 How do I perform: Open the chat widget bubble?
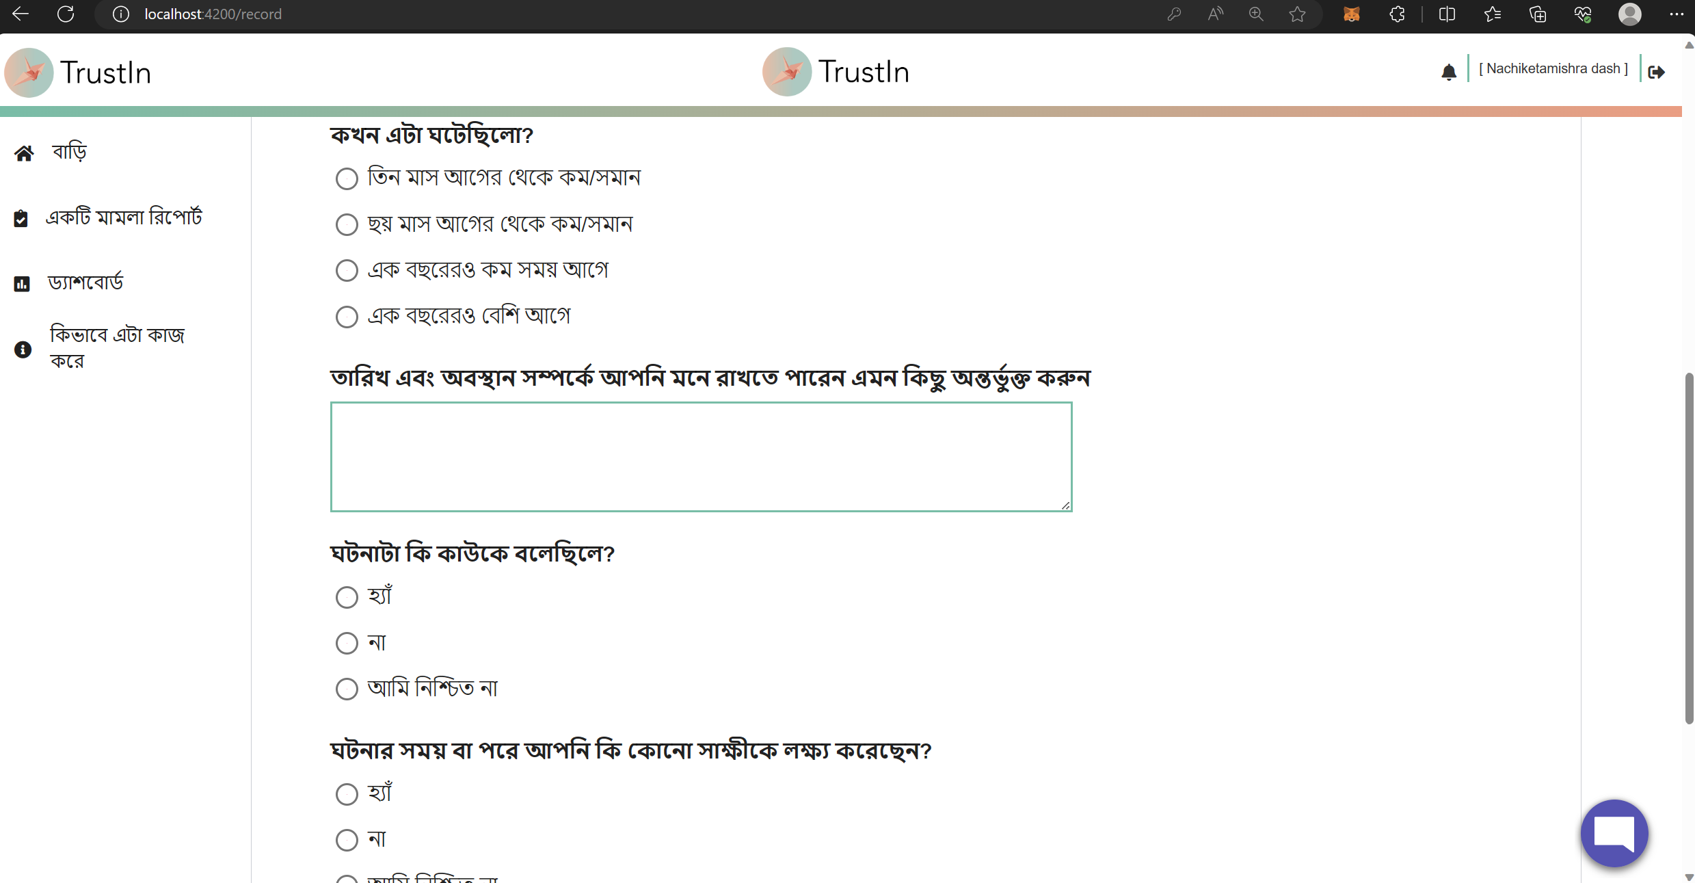pos(1614,833)
